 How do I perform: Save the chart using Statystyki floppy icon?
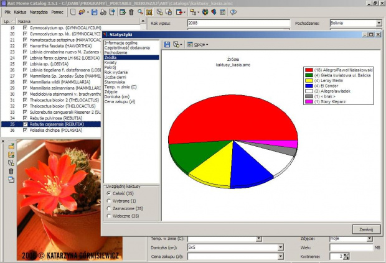pyautogui.click(x=167, y=45)
